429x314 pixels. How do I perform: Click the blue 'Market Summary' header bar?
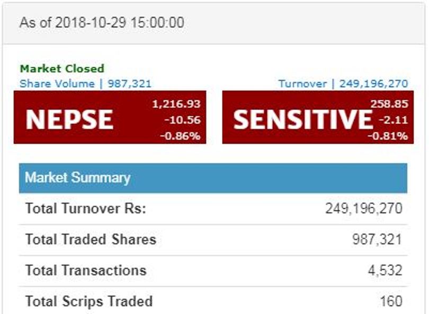pos(213,178)
